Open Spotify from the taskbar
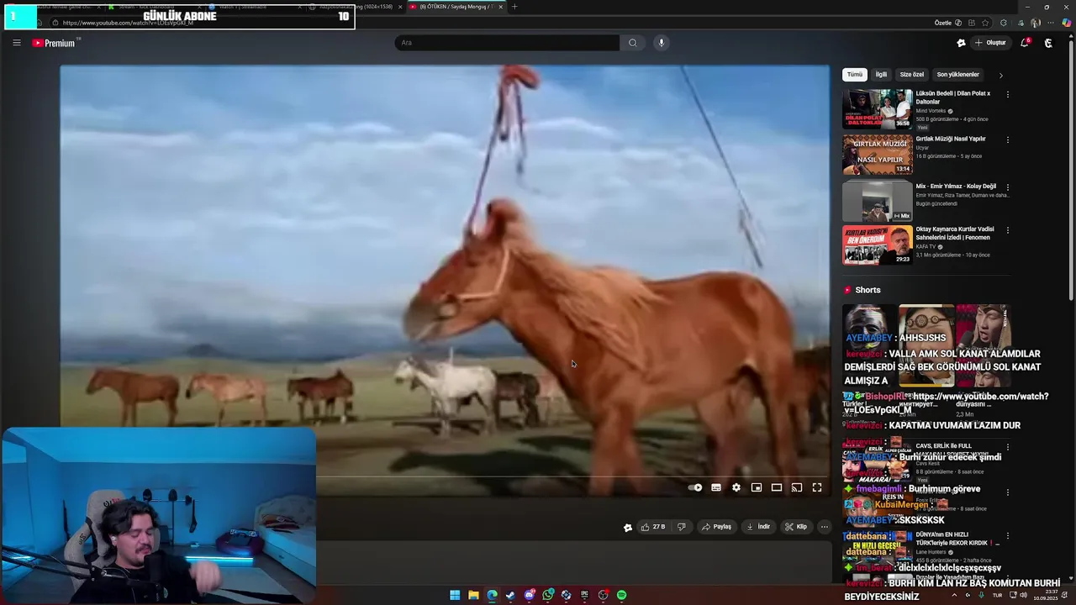1076x605 pixels. (x=621, y=595)
